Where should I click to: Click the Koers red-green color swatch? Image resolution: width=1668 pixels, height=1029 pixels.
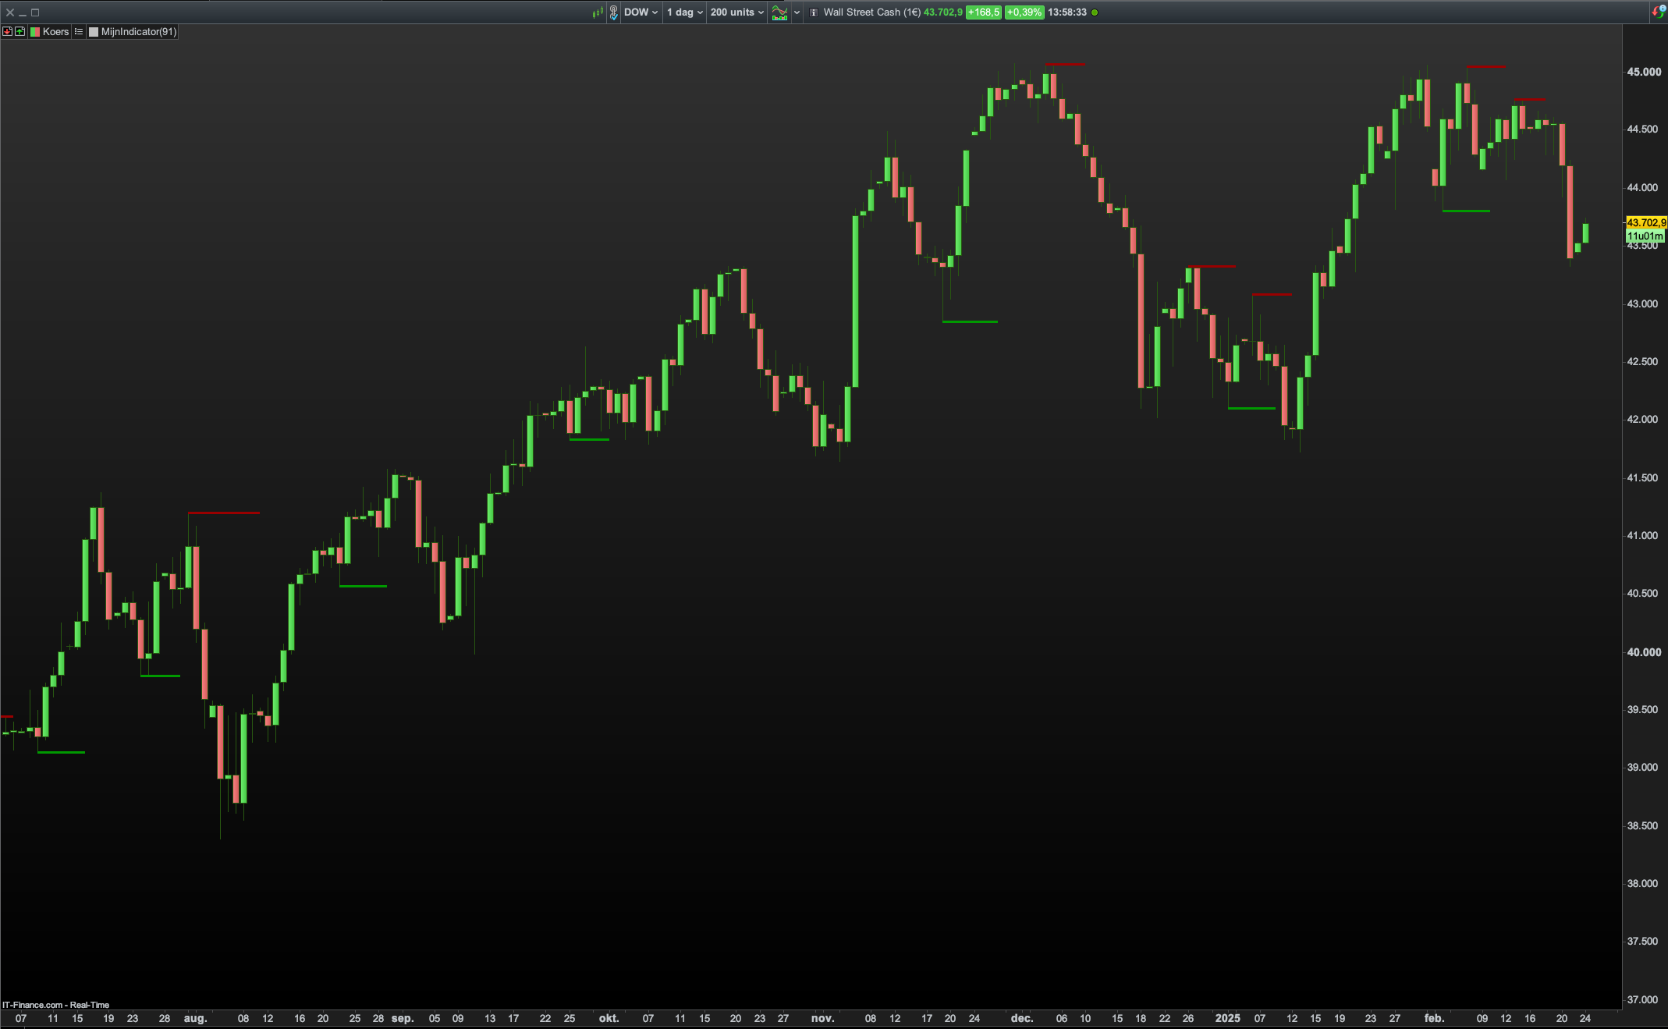(35, 32)
